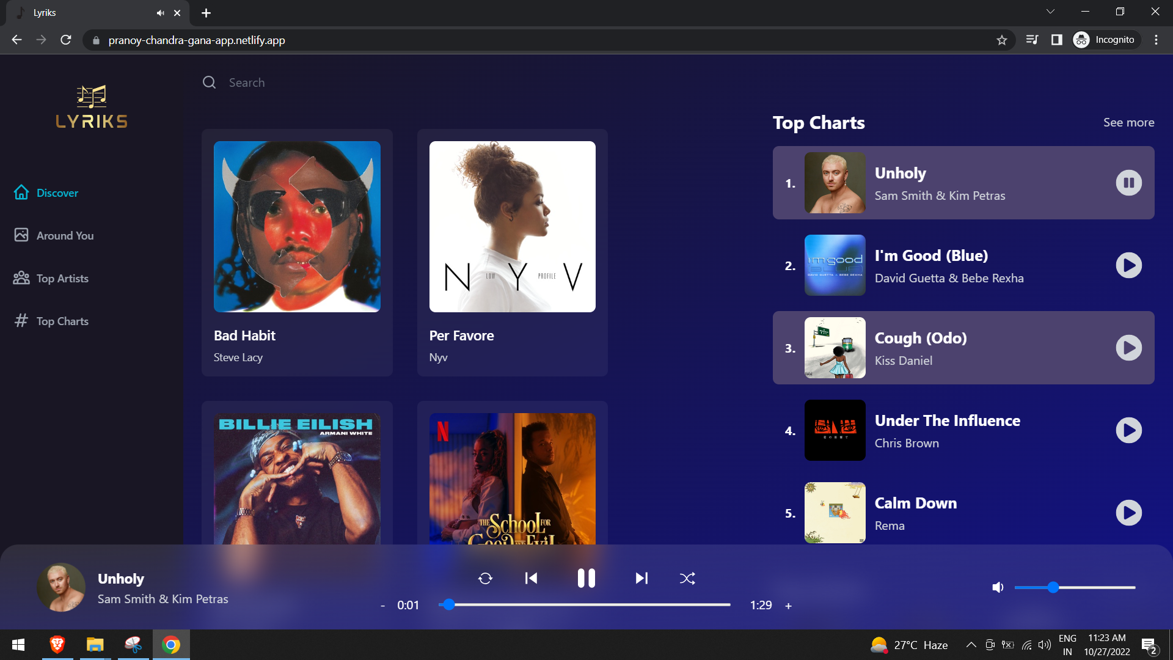Pause Unholy in Top Charts list
Screen dimensions: 1173x660
(x=1128, y=183)
